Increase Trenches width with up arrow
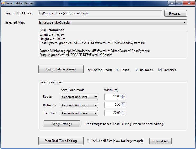 (x=123, y=112)
